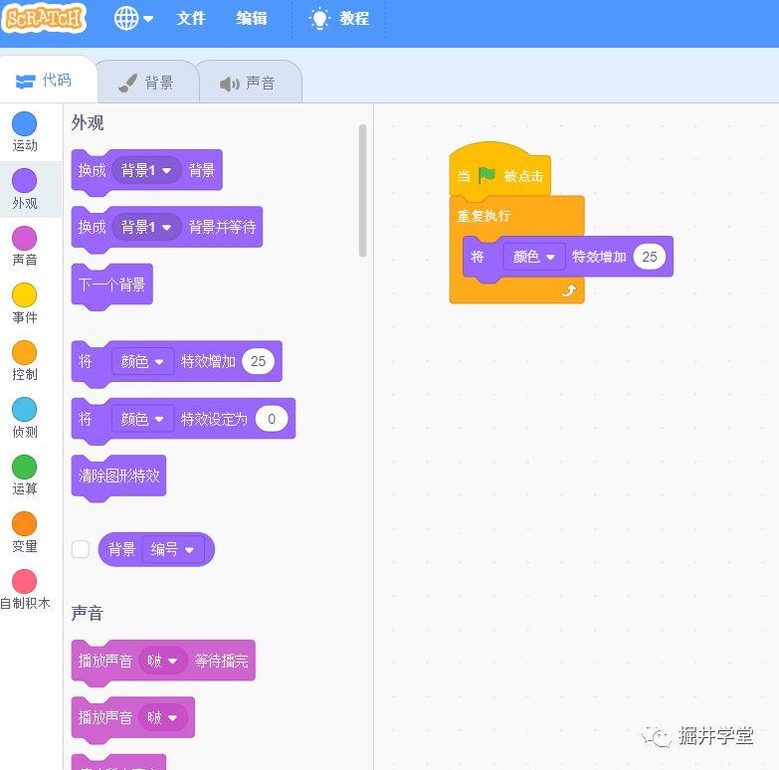Image resolution: width=779 pixels, height=770 pixels.
Task: Select the light blue 侦测 category circle
Action: pos(24,409)
